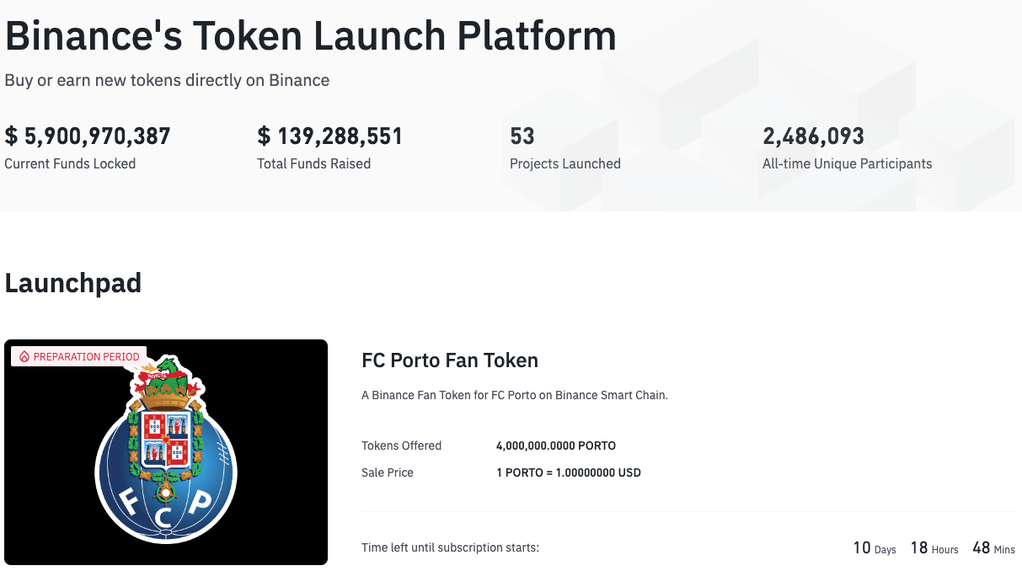Select the "1 PORTO = 1.00000000 USD" price
This screenshot has height=571, width=1022.
point(568,472)
